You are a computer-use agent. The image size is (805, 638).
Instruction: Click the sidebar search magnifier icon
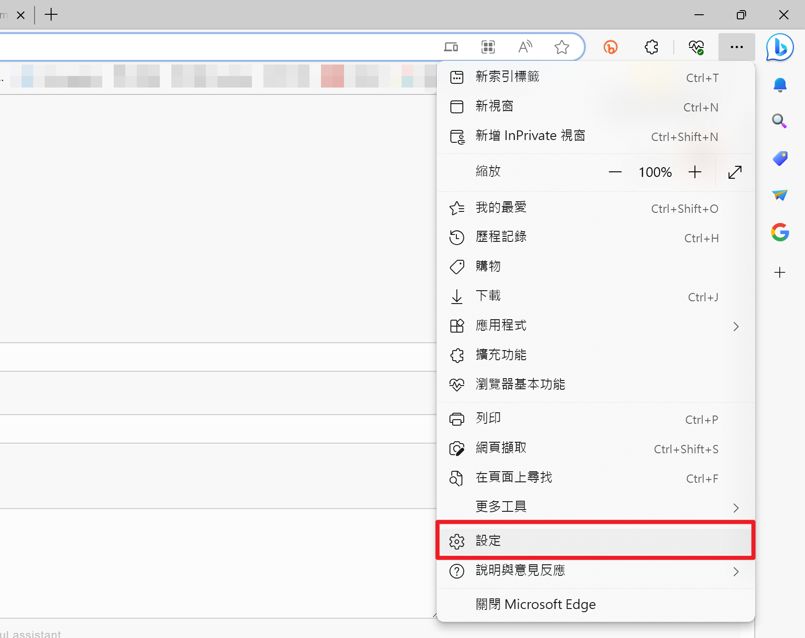779,121
